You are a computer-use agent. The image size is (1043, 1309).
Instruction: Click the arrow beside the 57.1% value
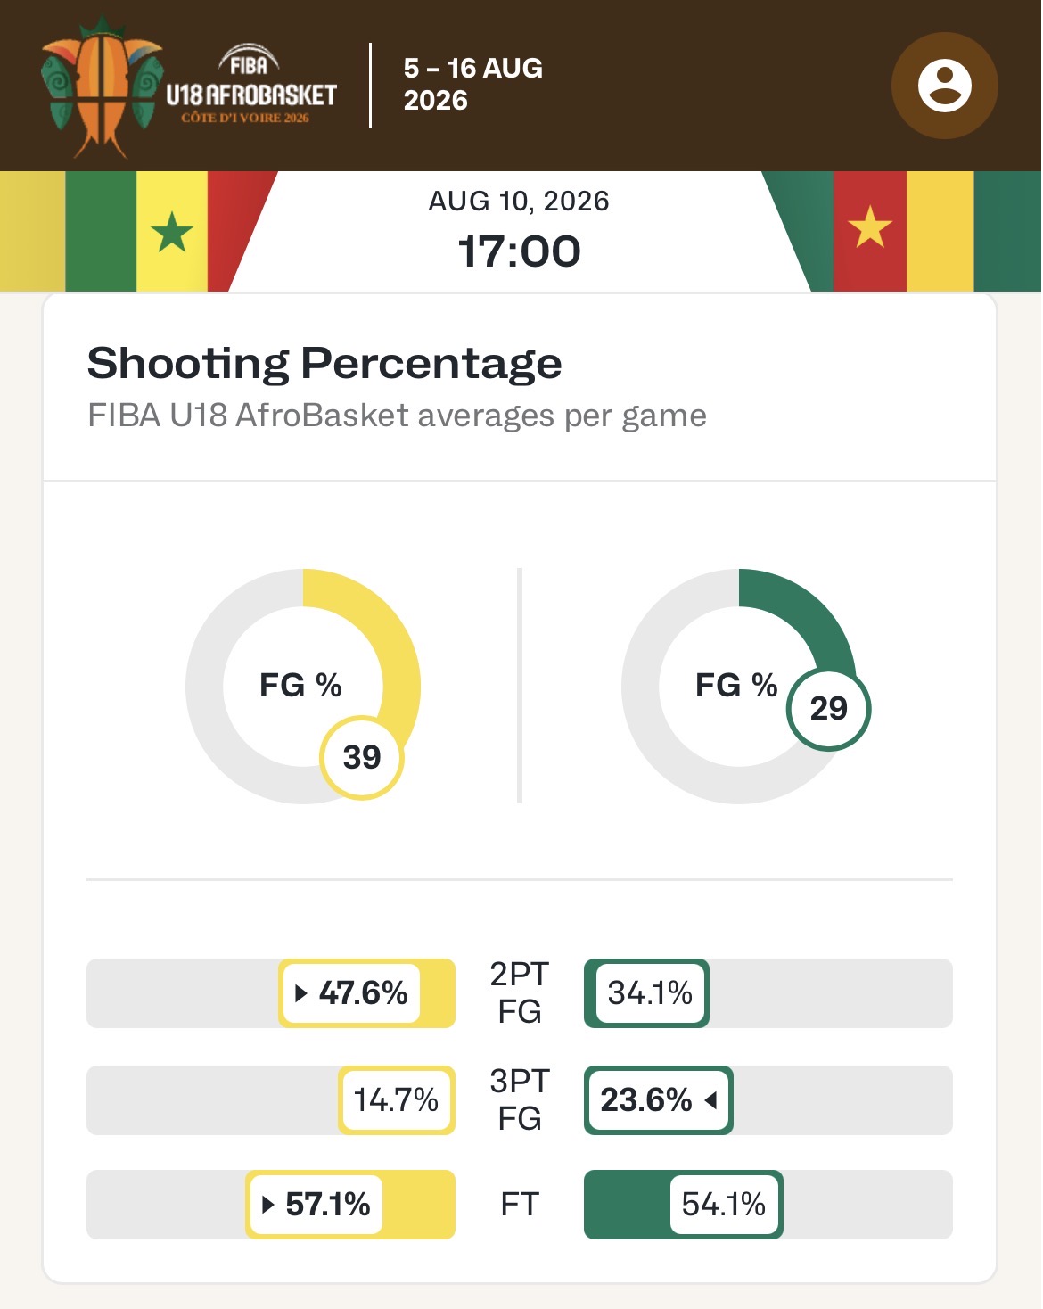click(268, 1205)
